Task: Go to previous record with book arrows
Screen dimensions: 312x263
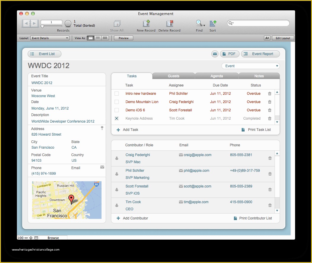Action: [x=26, y=23]
